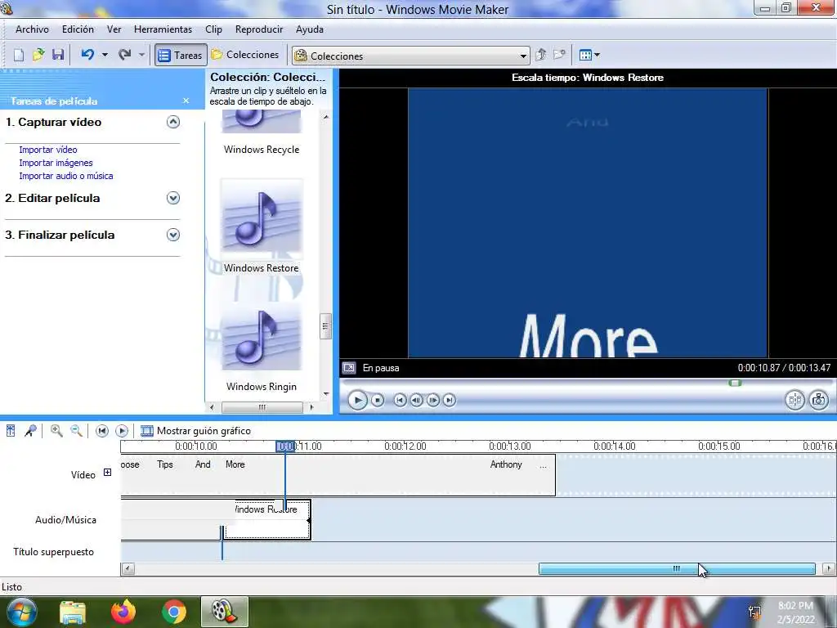837x628 pixels.
Task: Open Windows Explorer from the taskbar
Action: pos(72,612)
